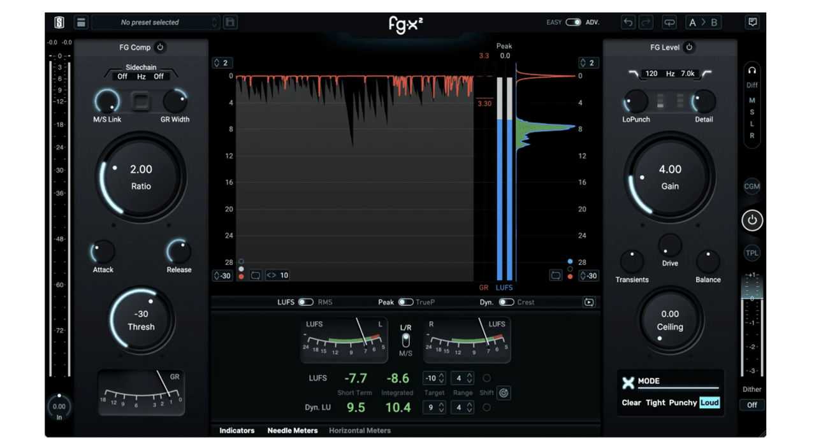Image resolution: width=814 pixels, height=446 pixels.
Task: Click the redo arrow icon
Action: tap(646, 22)
